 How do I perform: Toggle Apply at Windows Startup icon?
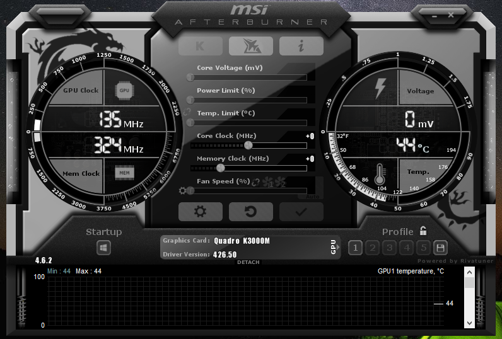pos(103,248)
